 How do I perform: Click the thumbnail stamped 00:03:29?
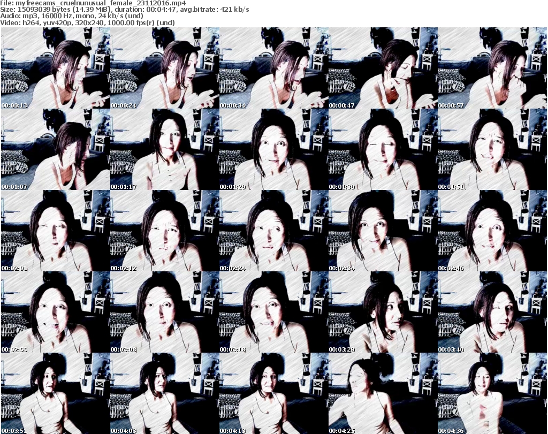[x=383, y=313]
